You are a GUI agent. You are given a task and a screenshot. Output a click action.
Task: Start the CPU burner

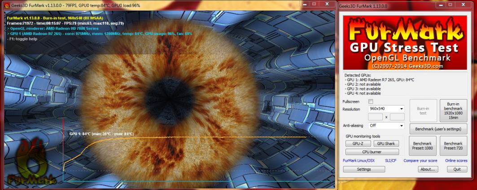pos(372,152)
